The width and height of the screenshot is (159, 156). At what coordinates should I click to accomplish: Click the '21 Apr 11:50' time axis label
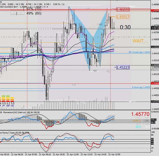[x=73, y=154]
